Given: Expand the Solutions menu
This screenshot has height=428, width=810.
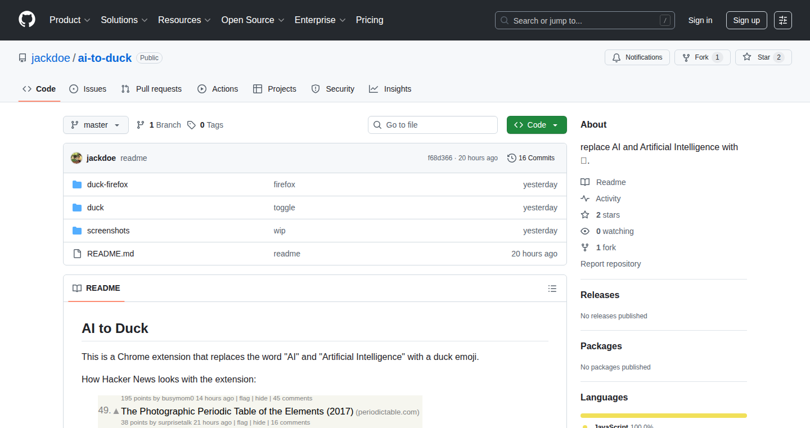Looking at the screenshot, I should point(124,20).
